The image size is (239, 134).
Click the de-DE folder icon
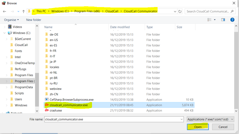(47, 34)
